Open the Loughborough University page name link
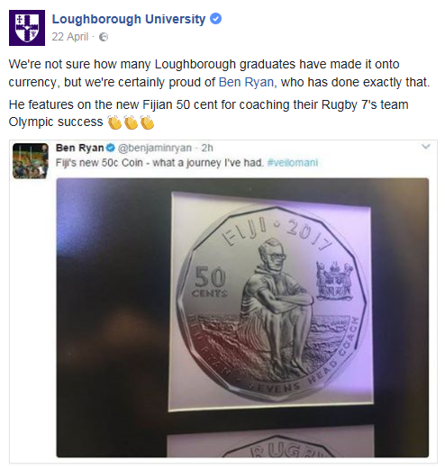Image resolution: width=445 pixels, height=469 pixels. pos(129,19)
